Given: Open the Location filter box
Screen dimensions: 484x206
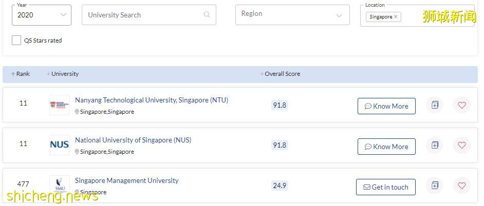Looking at the screenshot, I should pyautogui.click(x=432, y=17).
